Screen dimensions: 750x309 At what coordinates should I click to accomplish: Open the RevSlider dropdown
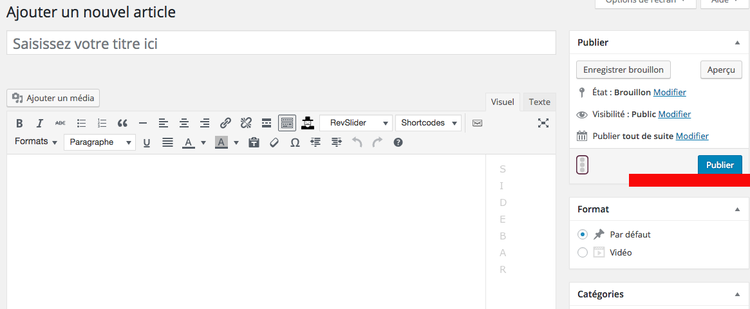[x=355, y=123]
